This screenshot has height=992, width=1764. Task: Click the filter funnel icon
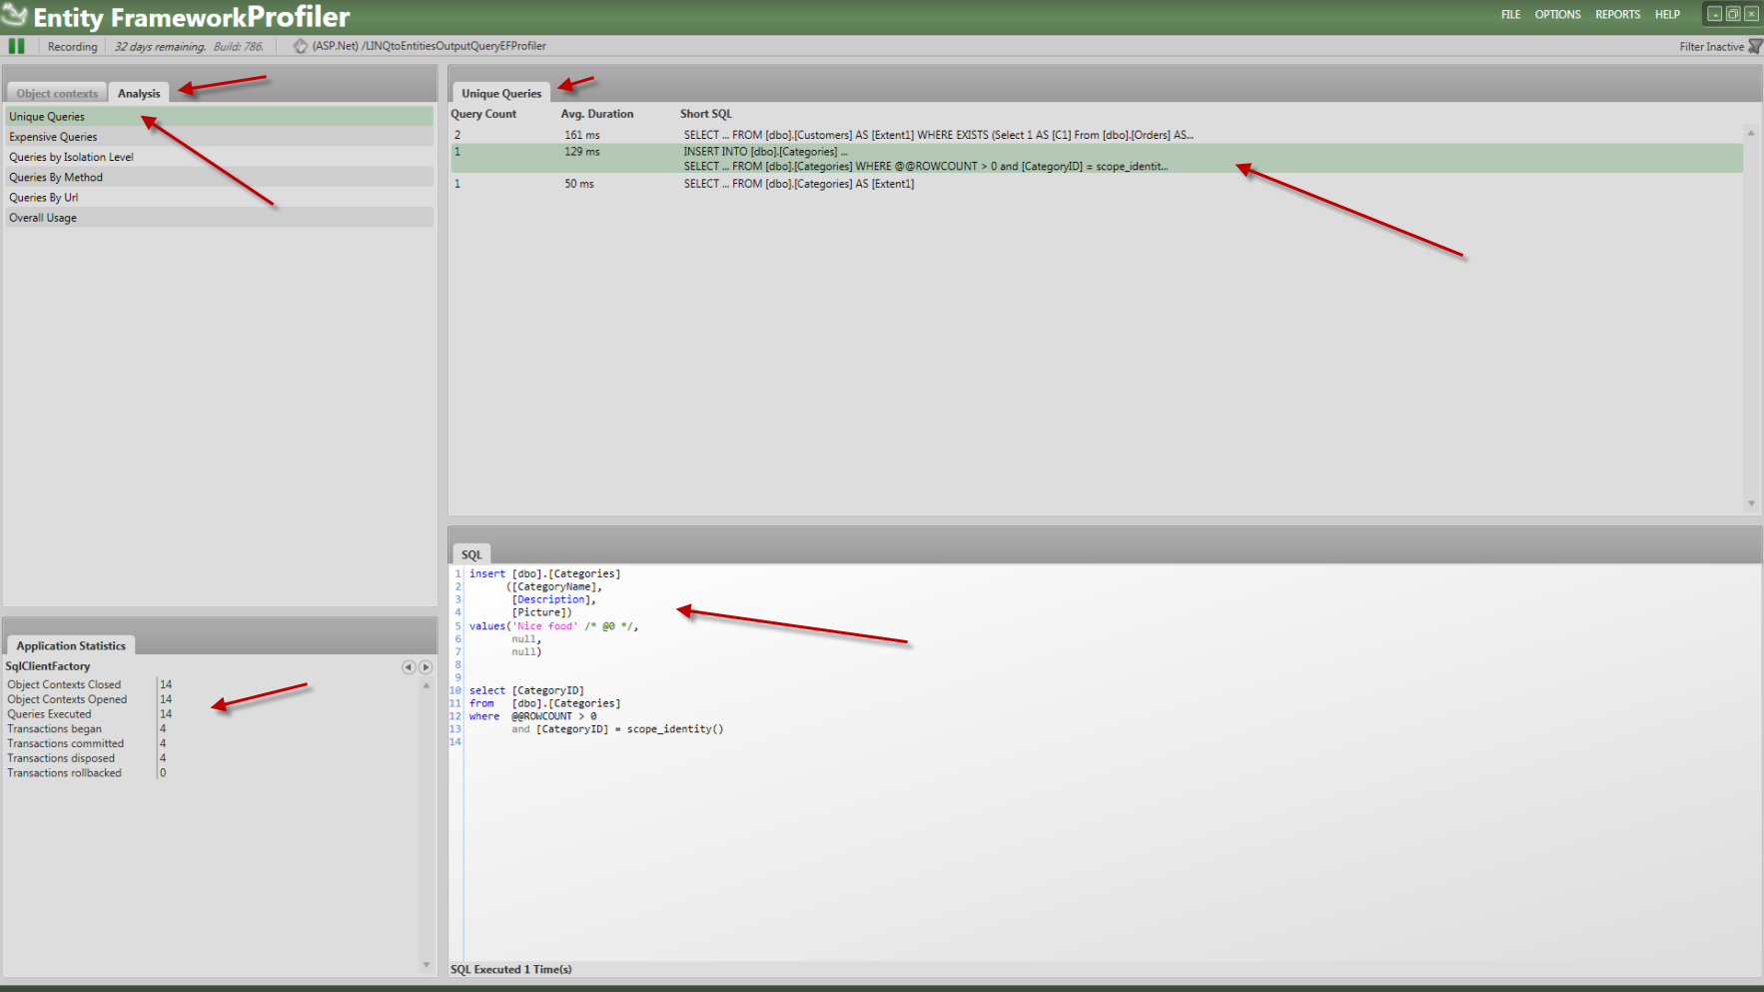coord(1755,46)
